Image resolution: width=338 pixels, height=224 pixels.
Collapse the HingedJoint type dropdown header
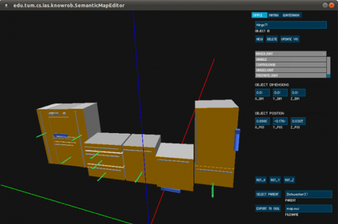pos(291,53)
